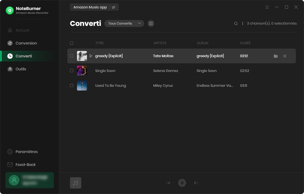304x194 pixels.
Task: Click artist name Tate McRae
Action: coord(163,56)
